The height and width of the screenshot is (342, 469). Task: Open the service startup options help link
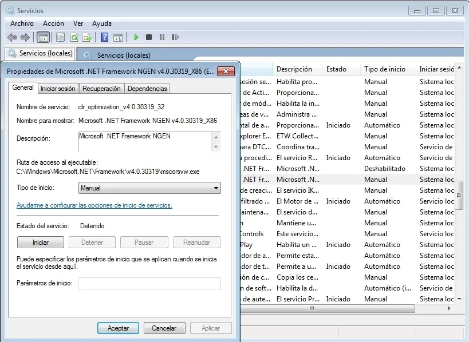pyautogui.click(x=94, y=205)
